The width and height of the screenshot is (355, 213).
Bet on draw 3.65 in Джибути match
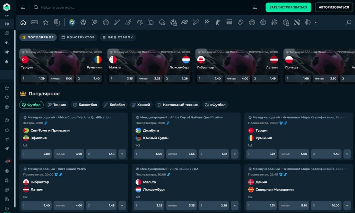[x=181, y=154]
